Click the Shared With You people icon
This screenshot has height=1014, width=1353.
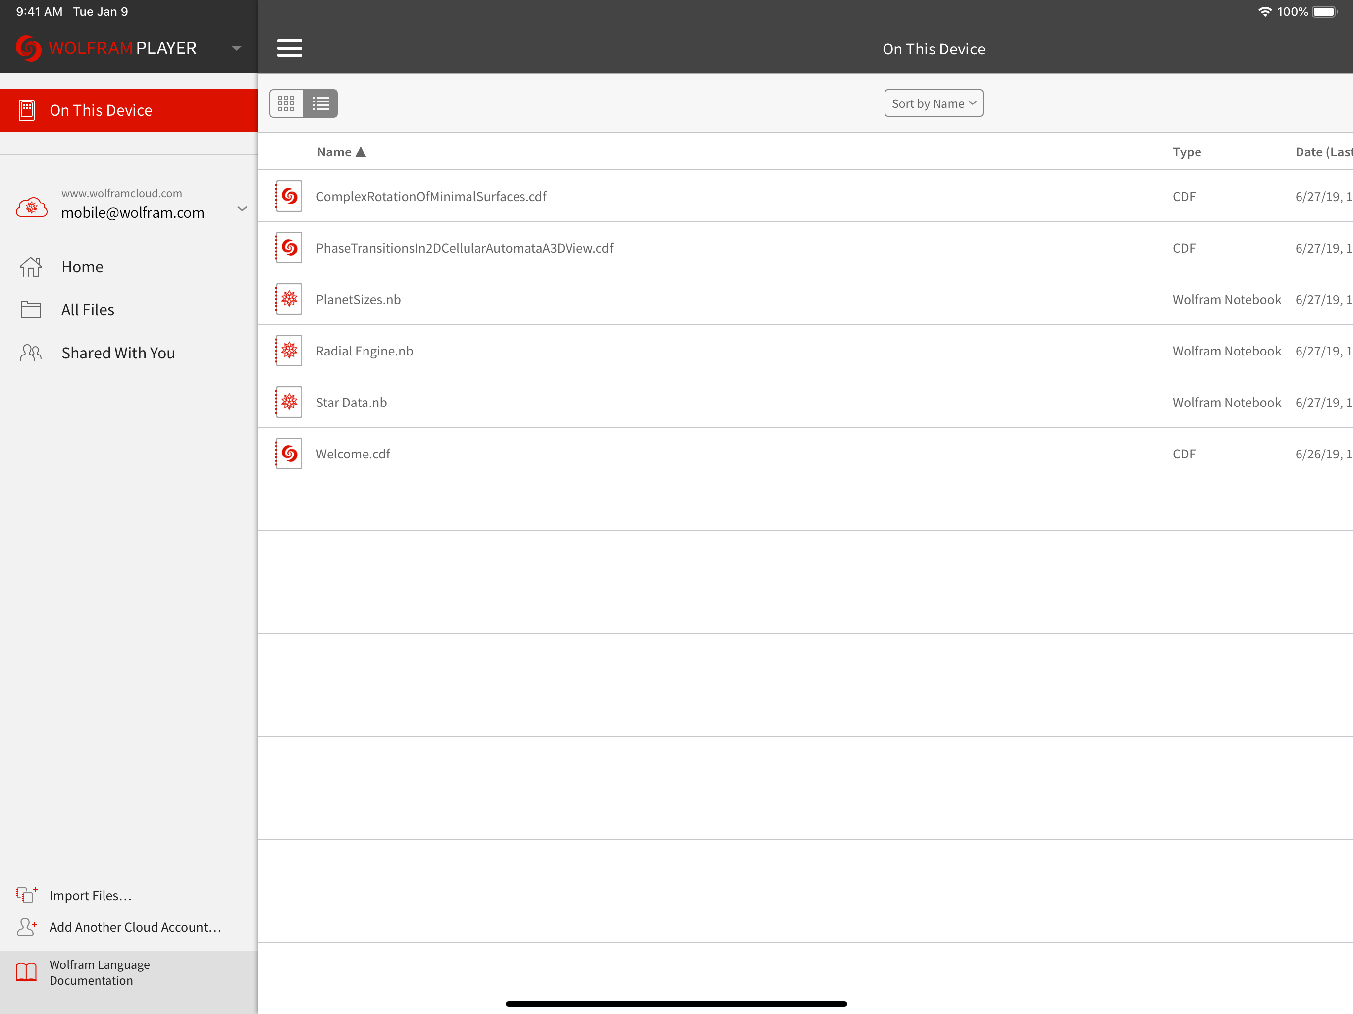[31, 352]
